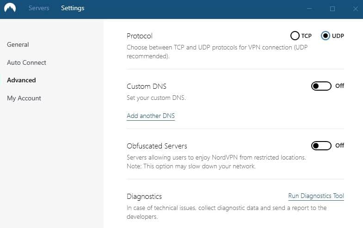The width and height of the screenshot is (363, 228).
Task: Open the My Account section
Action: pos(24,98)
